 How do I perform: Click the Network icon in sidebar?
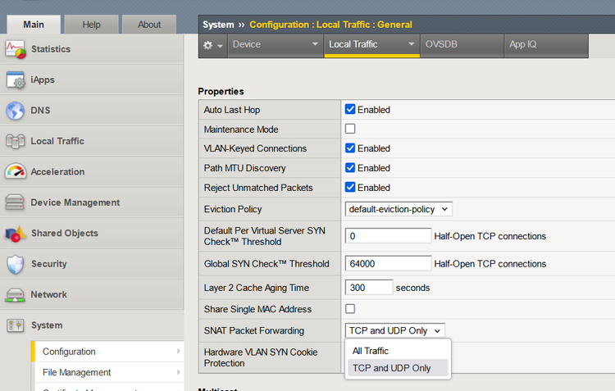click(x=16, y=294)
